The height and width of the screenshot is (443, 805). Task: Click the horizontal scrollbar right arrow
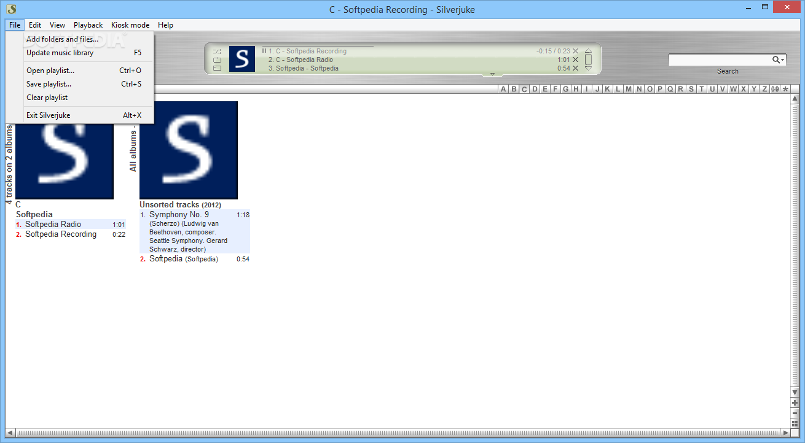point(786,433)
